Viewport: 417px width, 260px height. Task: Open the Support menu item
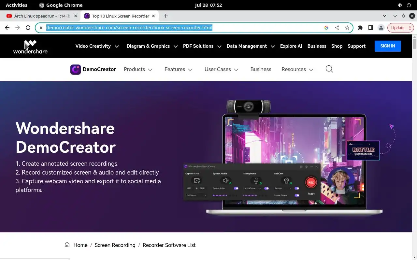click(356, 46)
